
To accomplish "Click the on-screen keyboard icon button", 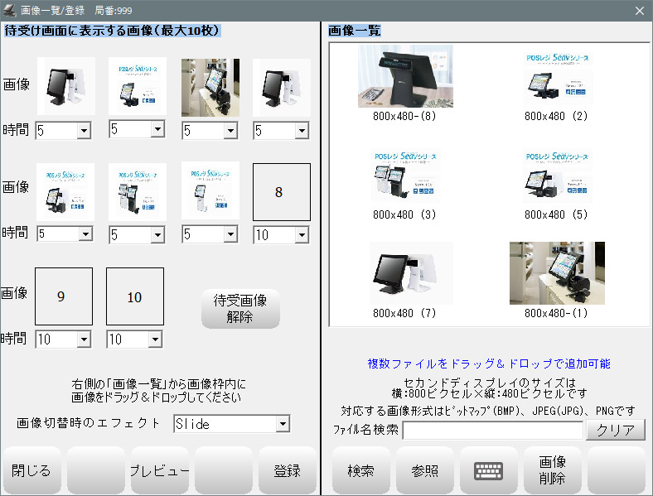I will click(488, 470).
